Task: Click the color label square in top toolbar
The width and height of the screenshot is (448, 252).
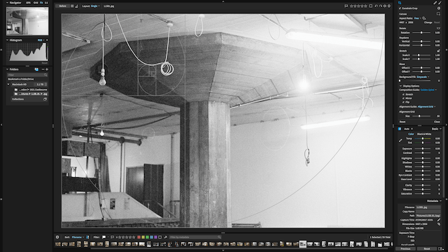Action: point(371,6)
